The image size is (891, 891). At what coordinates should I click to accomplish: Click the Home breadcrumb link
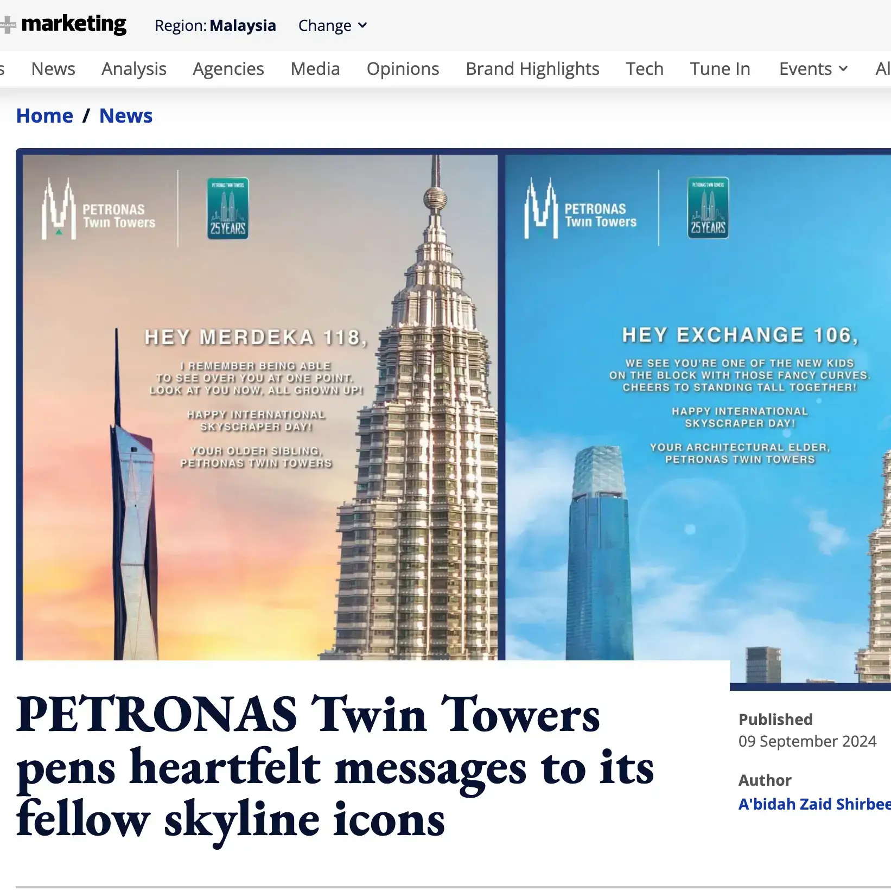click(x=44, y=116)
